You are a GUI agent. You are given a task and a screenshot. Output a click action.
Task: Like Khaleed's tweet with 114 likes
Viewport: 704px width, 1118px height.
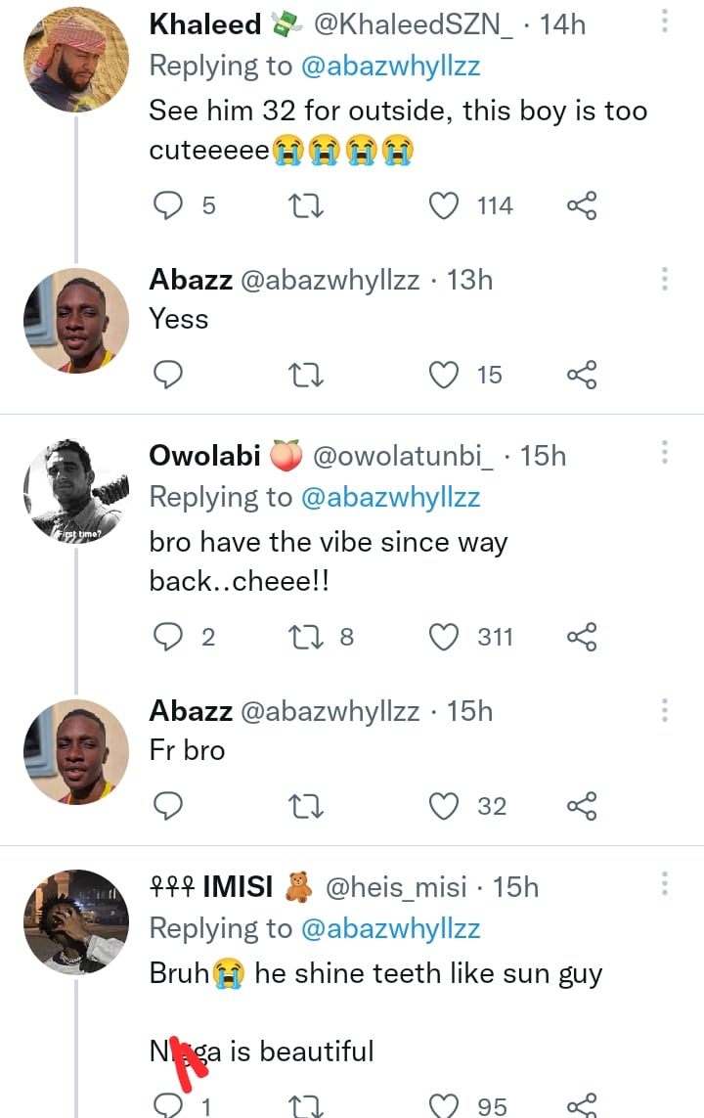(445, 205)
